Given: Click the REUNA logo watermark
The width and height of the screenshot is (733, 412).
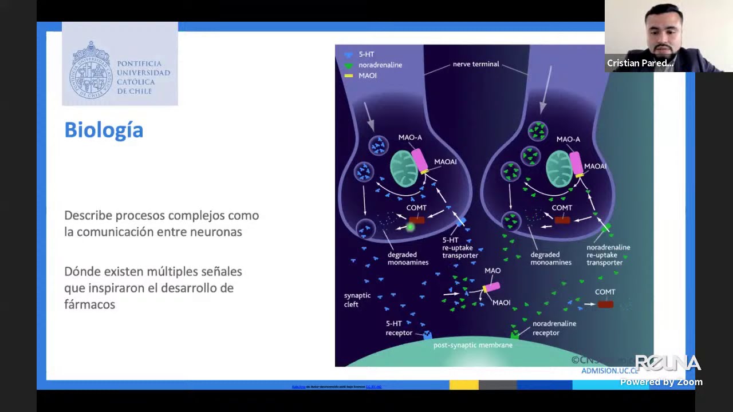Looking at the screenshot, I should [668, 363].
